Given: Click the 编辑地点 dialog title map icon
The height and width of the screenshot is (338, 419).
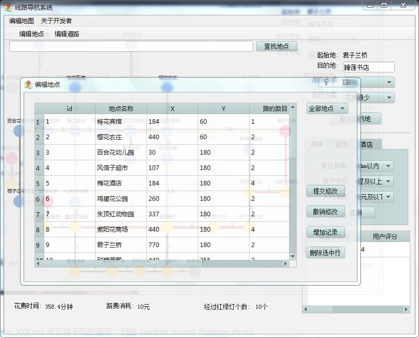Looking at the screenshot, I should click(28, 85).
